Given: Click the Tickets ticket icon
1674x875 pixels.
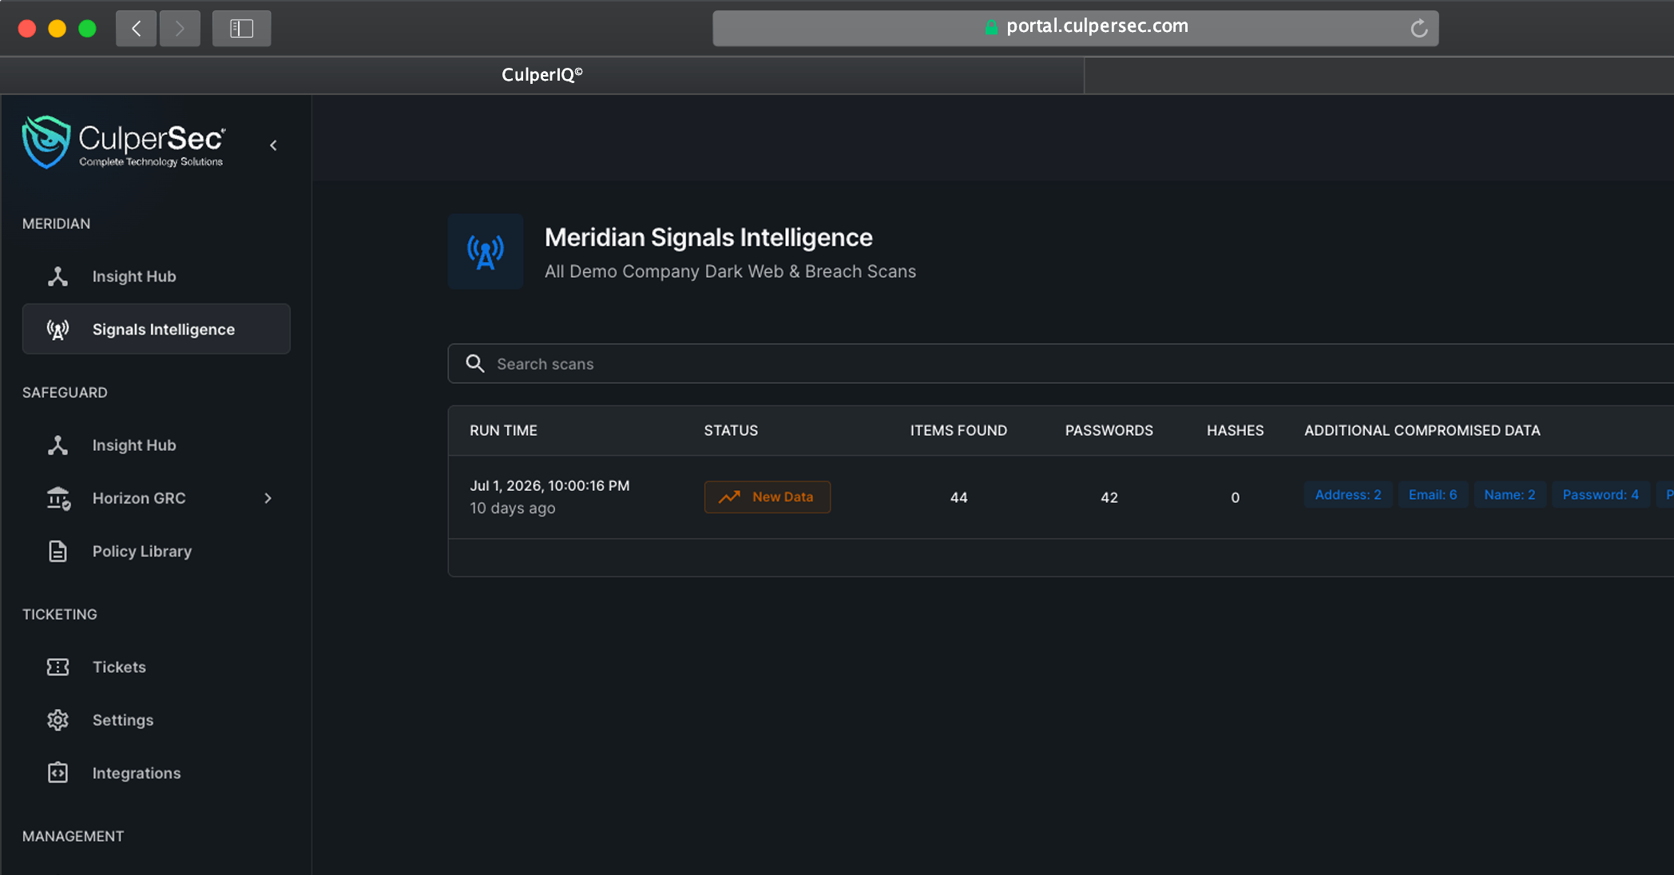Looking at the screenshot, I should click(x=58, y=667).
